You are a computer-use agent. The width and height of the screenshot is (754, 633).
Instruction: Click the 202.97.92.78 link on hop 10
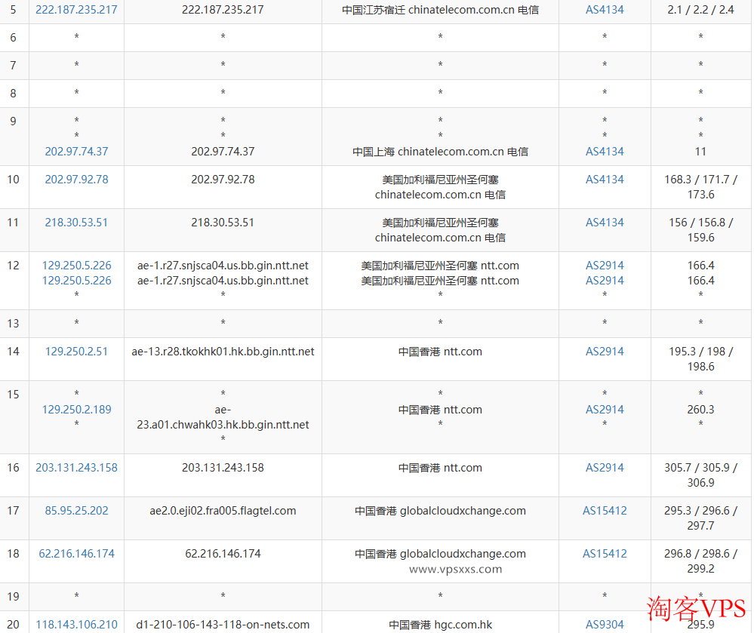point(75,180)
